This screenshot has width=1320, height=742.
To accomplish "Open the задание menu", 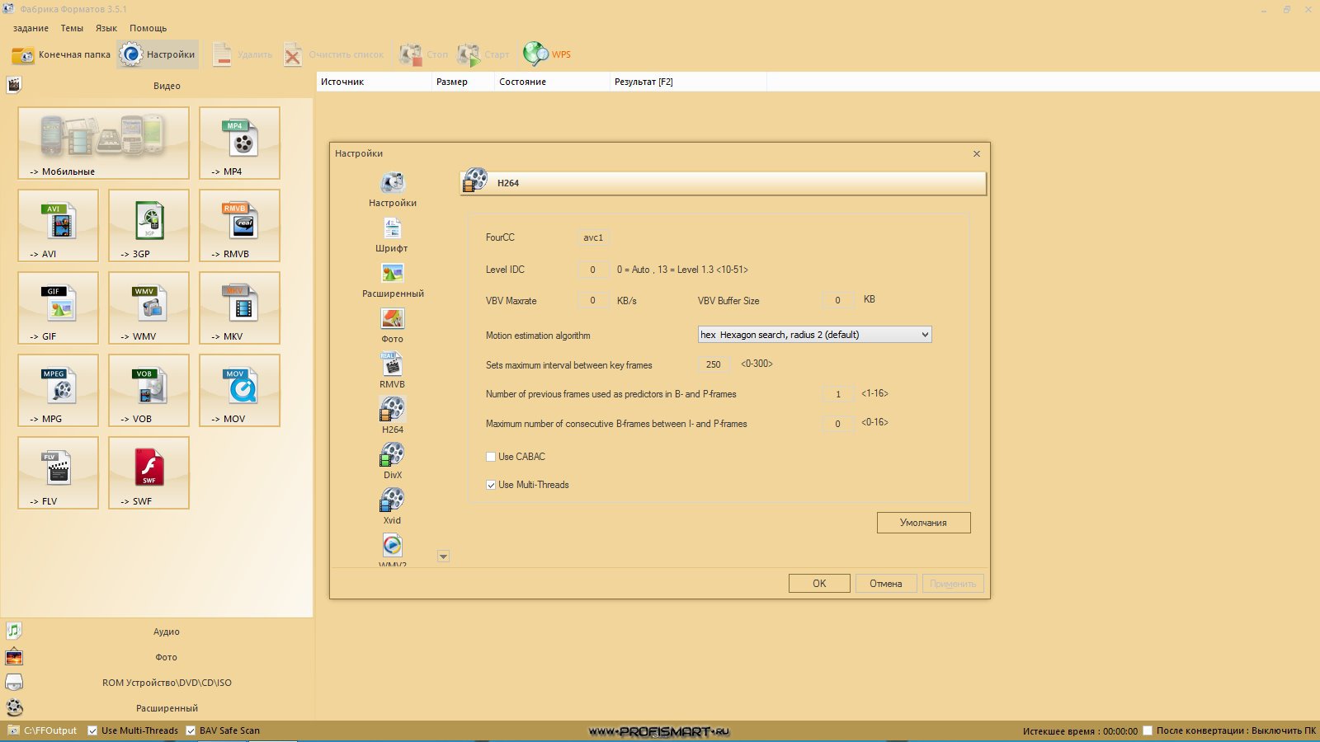I will click(x=31, y=28).
